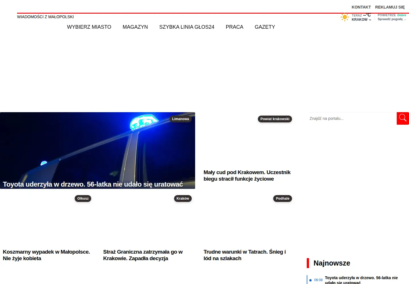
Task: Go to SZYBKA LINIA GŁOS24
Action: click(187, 27)
